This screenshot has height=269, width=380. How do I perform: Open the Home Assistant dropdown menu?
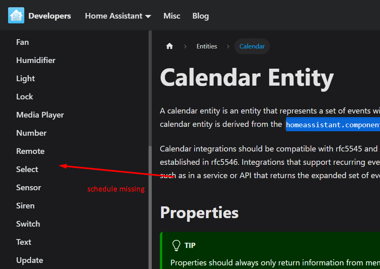tap(118, 16)
